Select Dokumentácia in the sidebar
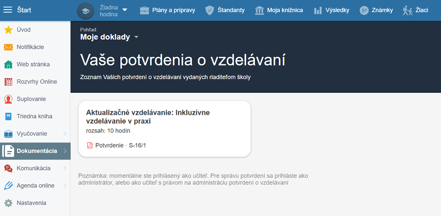Screen dimensions: 441x216 click(x=35, y=151)
